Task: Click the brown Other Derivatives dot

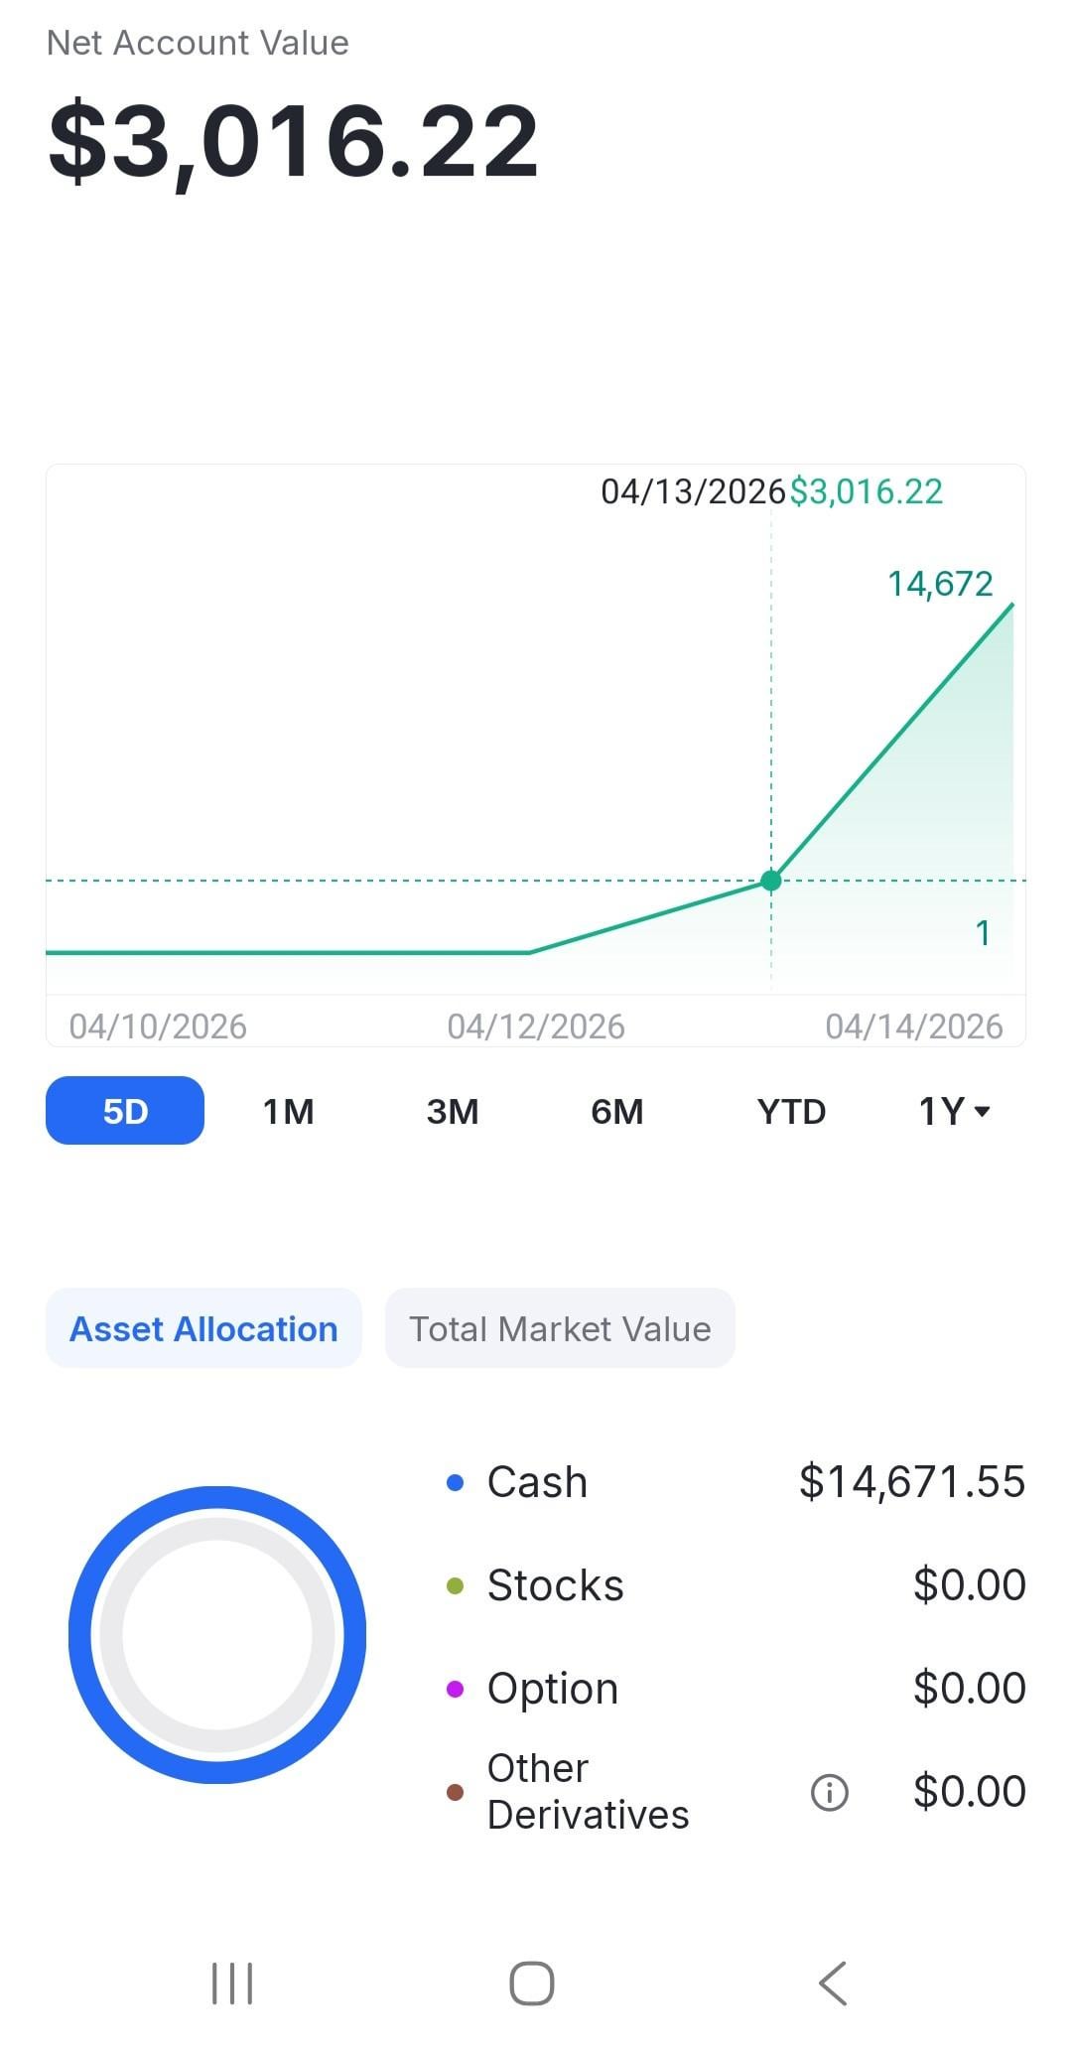Action: coord(456,1792)
